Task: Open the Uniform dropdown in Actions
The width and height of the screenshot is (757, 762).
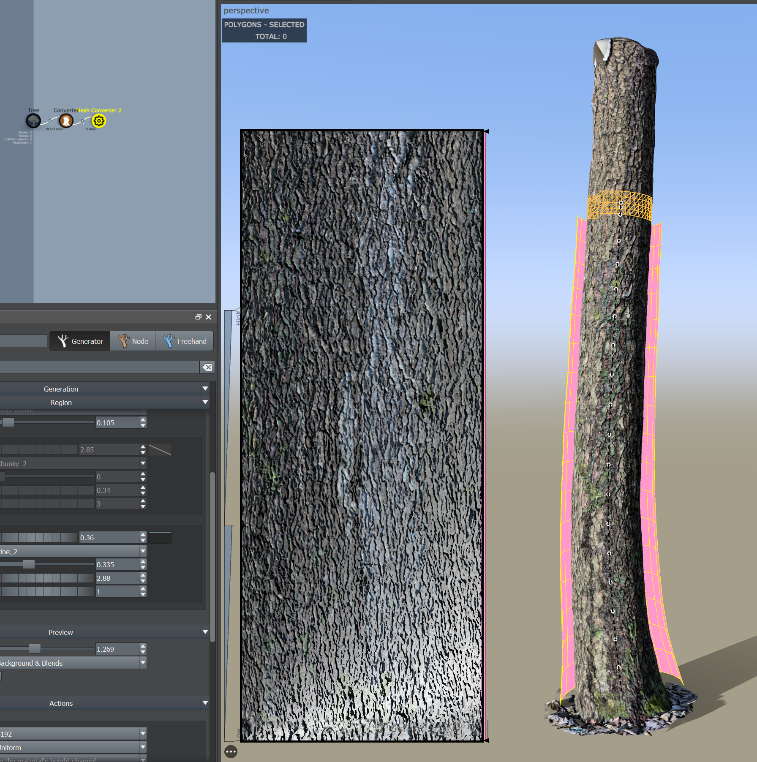Action: [143, 747]
